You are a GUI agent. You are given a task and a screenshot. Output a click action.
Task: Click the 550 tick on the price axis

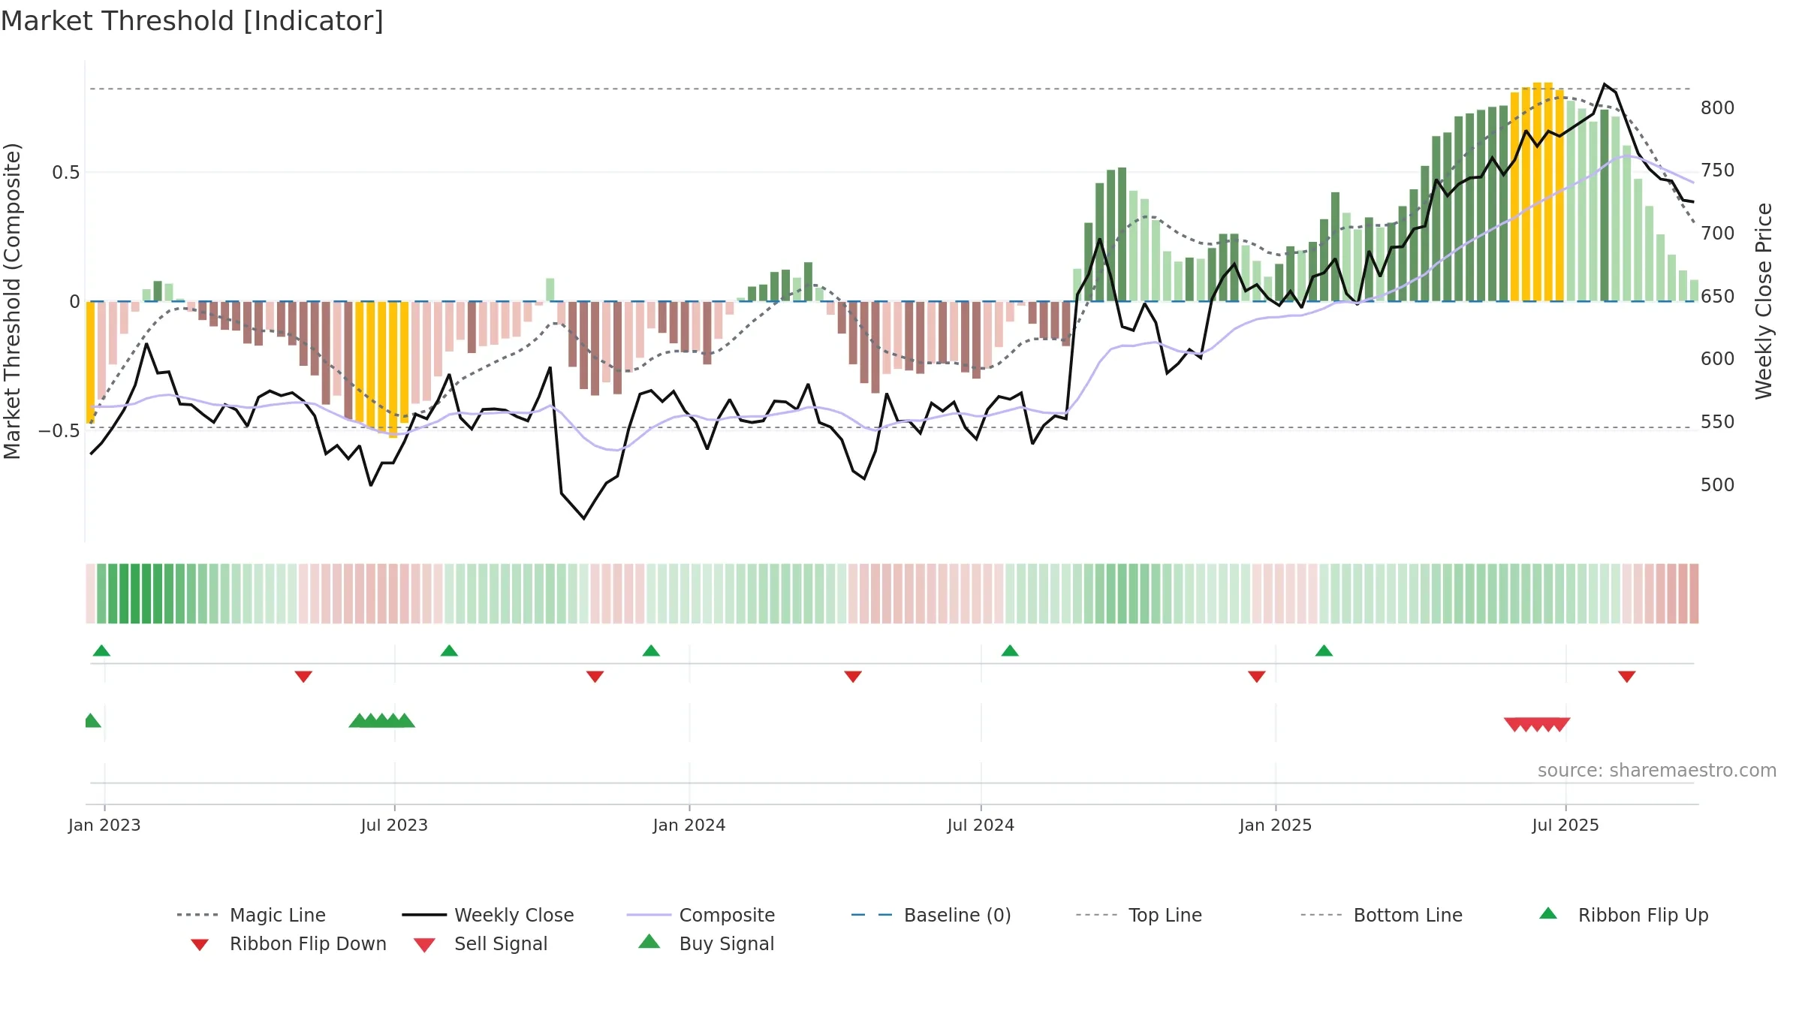(1717, 422)
